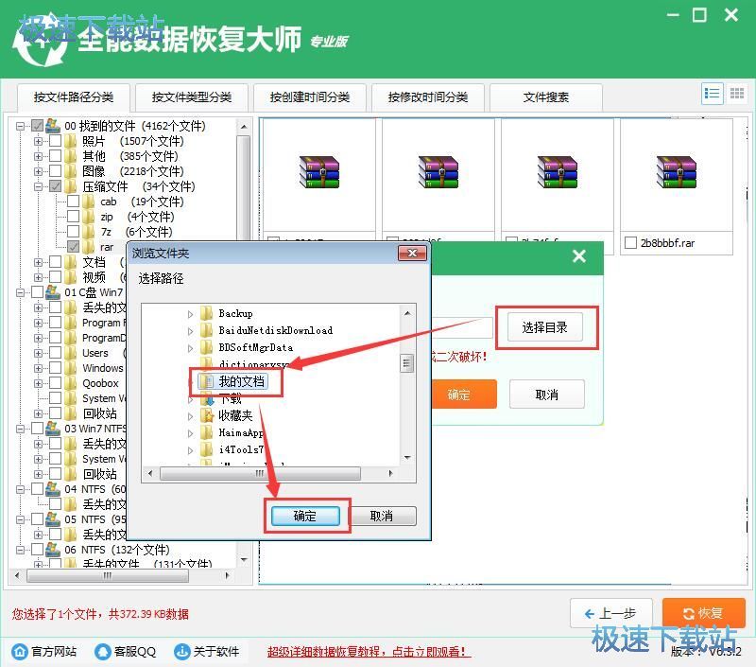Click the 06 NTFS drive icon
The image size is (756, 667).
pyautogui.click(x=53, y=550)
